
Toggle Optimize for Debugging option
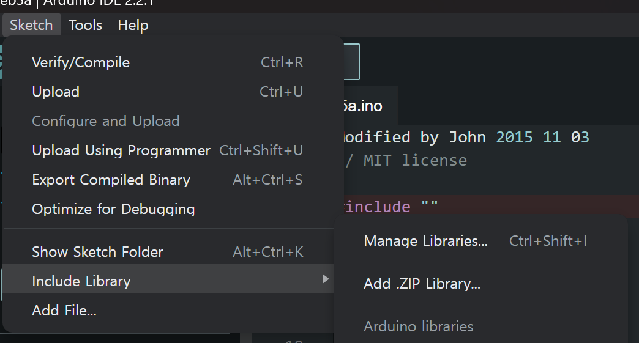tap(168, 208)
